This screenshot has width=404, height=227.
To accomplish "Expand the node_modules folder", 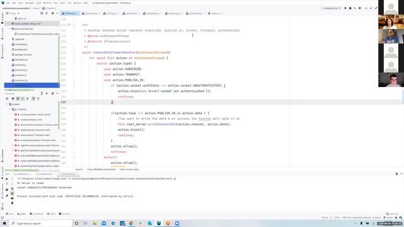I will [10, 24].
